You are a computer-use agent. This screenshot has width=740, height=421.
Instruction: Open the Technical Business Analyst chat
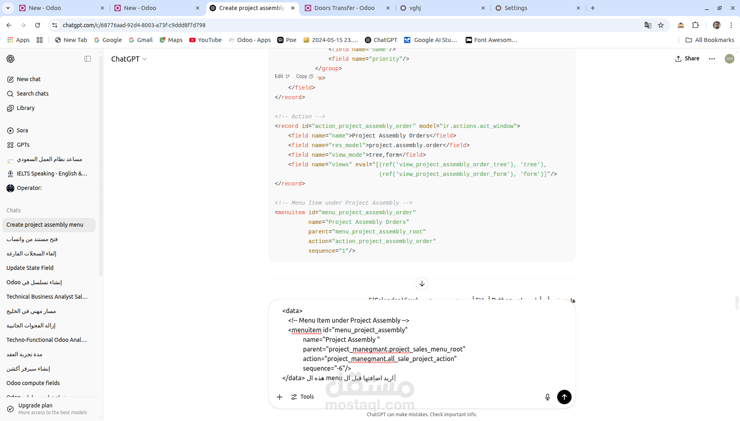49,297
